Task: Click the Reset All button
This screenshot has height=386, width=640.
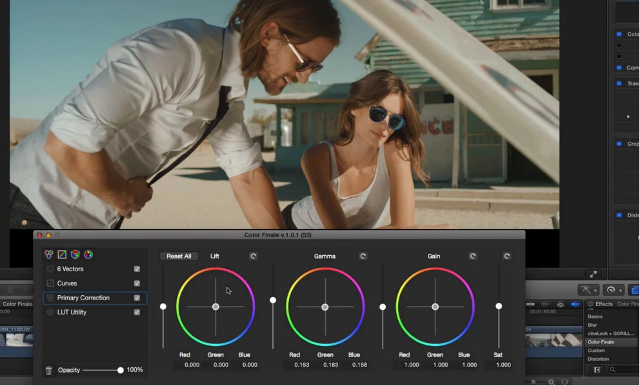Action: point(179,256)
